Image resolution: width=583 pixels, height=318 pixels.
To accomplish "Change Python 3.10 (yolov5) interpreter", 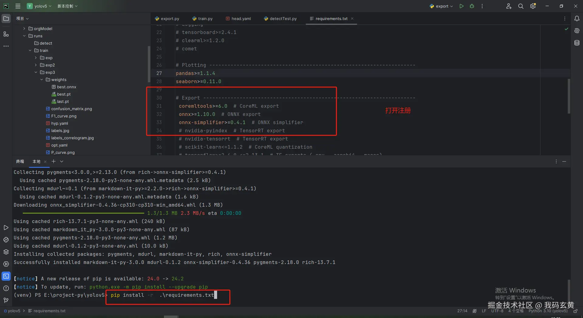I will tap(548, 311).
